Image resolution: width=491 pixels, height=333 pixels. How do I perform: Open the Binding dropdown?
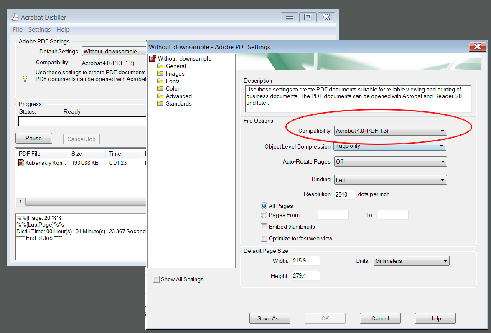[390, 180]
